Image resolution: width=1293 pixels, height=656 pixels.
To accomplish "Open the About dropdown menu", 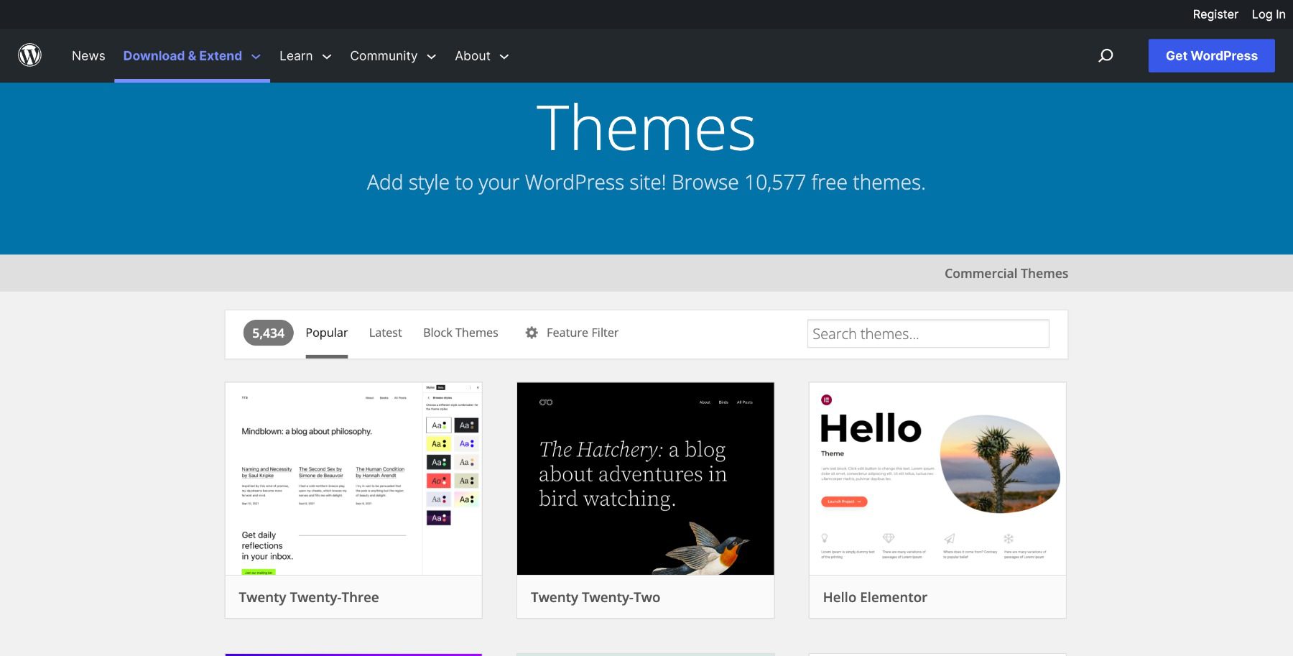I will point(481,55).
